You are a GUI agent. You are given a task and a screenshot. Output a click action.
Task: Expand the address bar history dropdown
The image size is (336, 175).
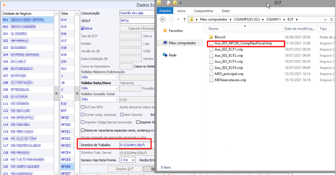[325, 20]
